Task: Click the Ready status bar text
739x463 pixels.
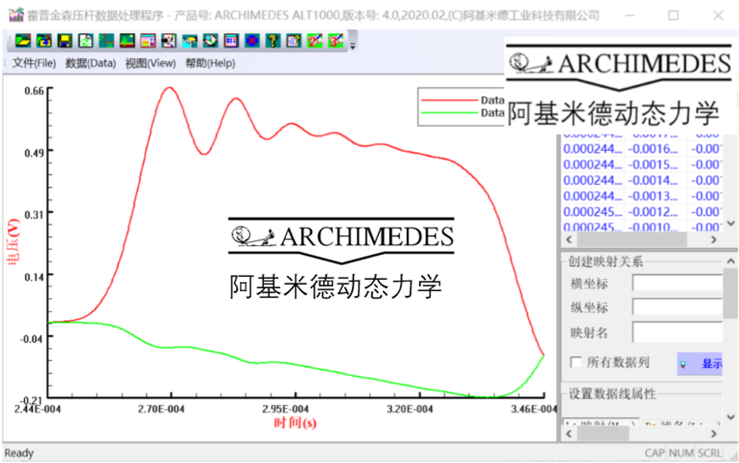Action: (19, 453)
